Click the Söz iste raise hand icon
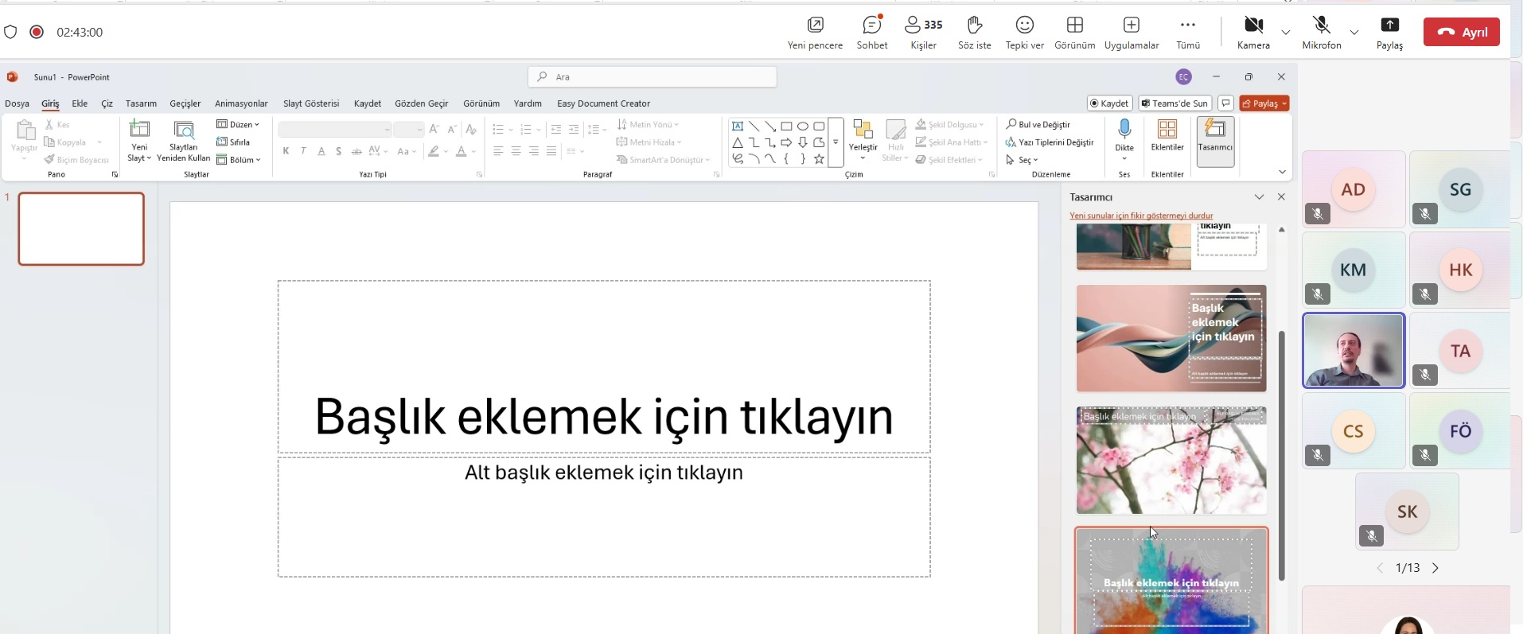The height and width of the screenshot is (634, 1527). coord(974,25)
